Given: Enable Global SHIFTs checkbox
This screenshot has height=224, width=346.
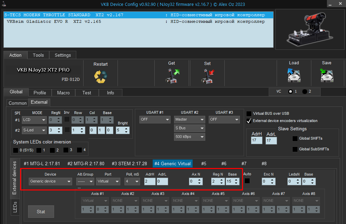Looking at the screenshot, I should [295, 138].
